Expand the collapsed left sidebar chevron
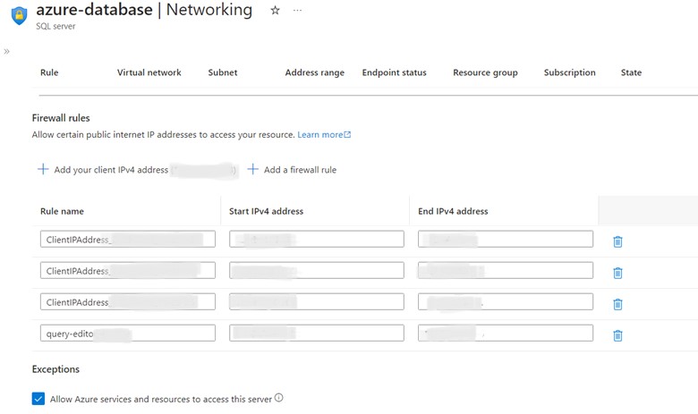The width and height of the screenshot is (698, 414). 7,52
